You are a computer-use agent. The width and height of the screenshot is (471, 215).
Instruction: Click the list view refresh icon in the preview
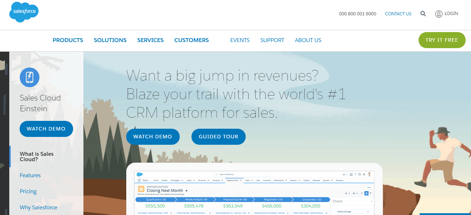point(362,193)
